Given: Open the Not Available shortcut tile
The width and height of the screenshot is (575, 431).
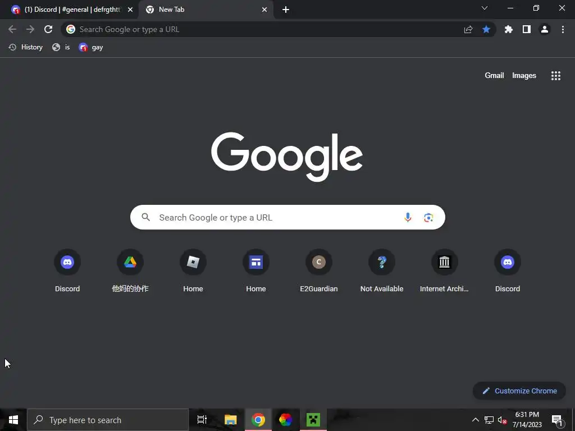Looking at the screenshot, I should [382, 271].
